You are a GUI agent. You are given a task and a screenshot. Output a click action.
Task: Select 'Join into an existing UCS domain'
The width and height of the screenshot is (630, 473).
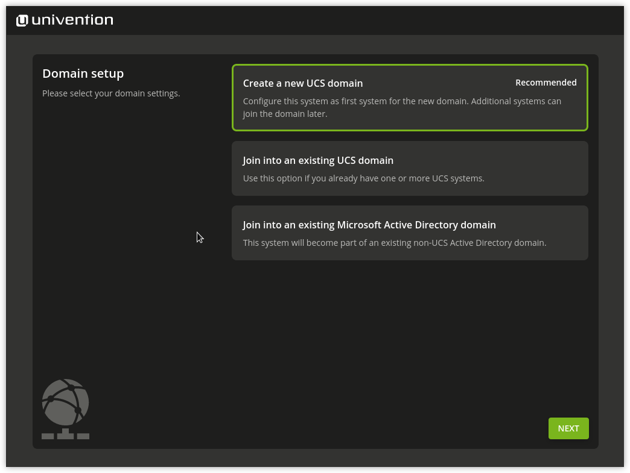click(410, 168)
